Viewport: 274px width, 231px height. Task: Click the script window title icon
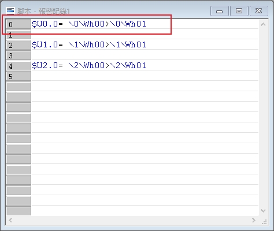(x=10, y=11)
